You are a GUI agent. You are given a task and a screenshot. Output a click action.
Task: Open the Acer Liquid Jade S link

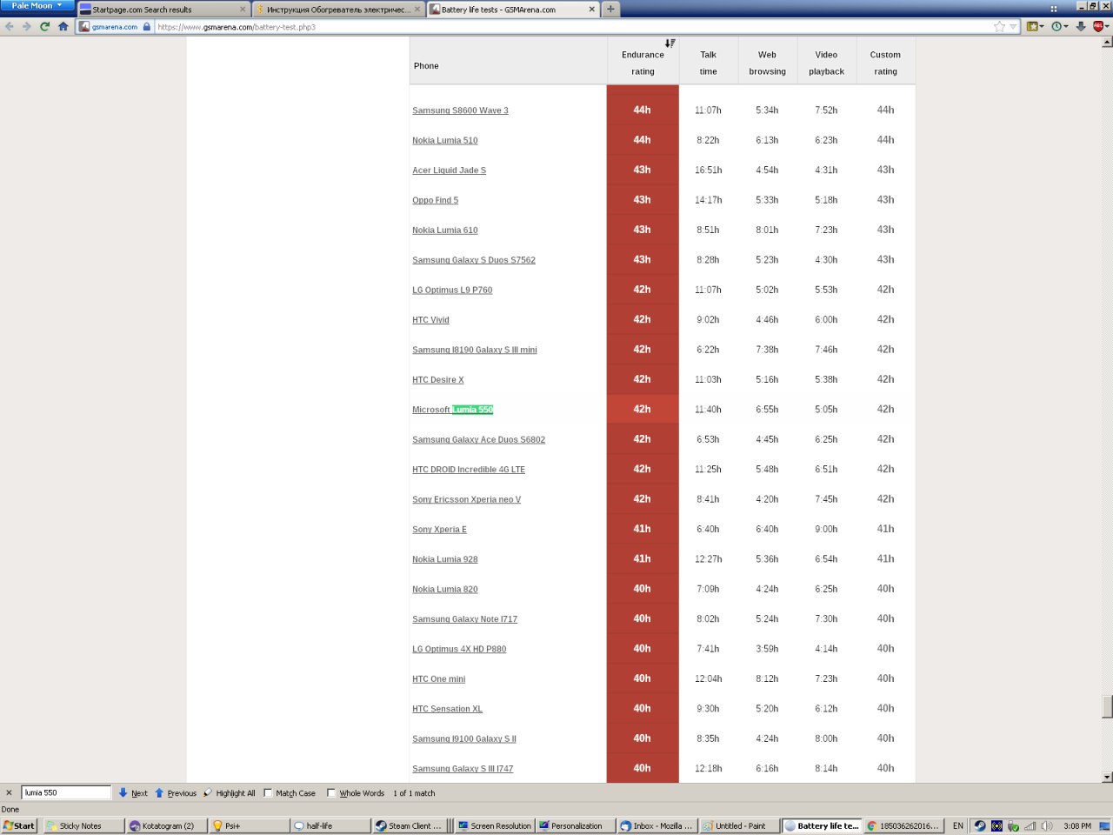pos(449,170)
